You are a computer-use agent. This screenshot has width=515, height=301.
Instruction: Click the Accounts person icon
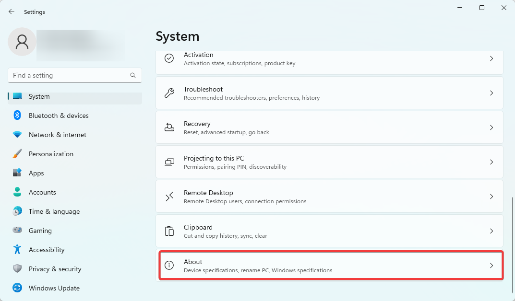click(17, 192)
